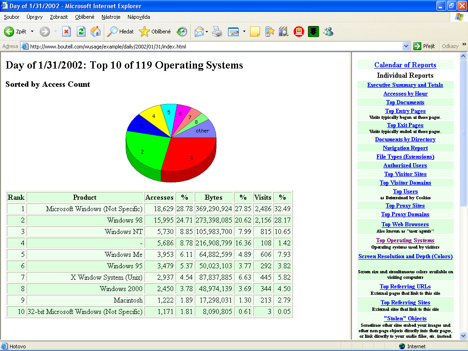Click the Mail envelope icon
The height and width of the screenshot is (351, 468).
tap(199, 32)
